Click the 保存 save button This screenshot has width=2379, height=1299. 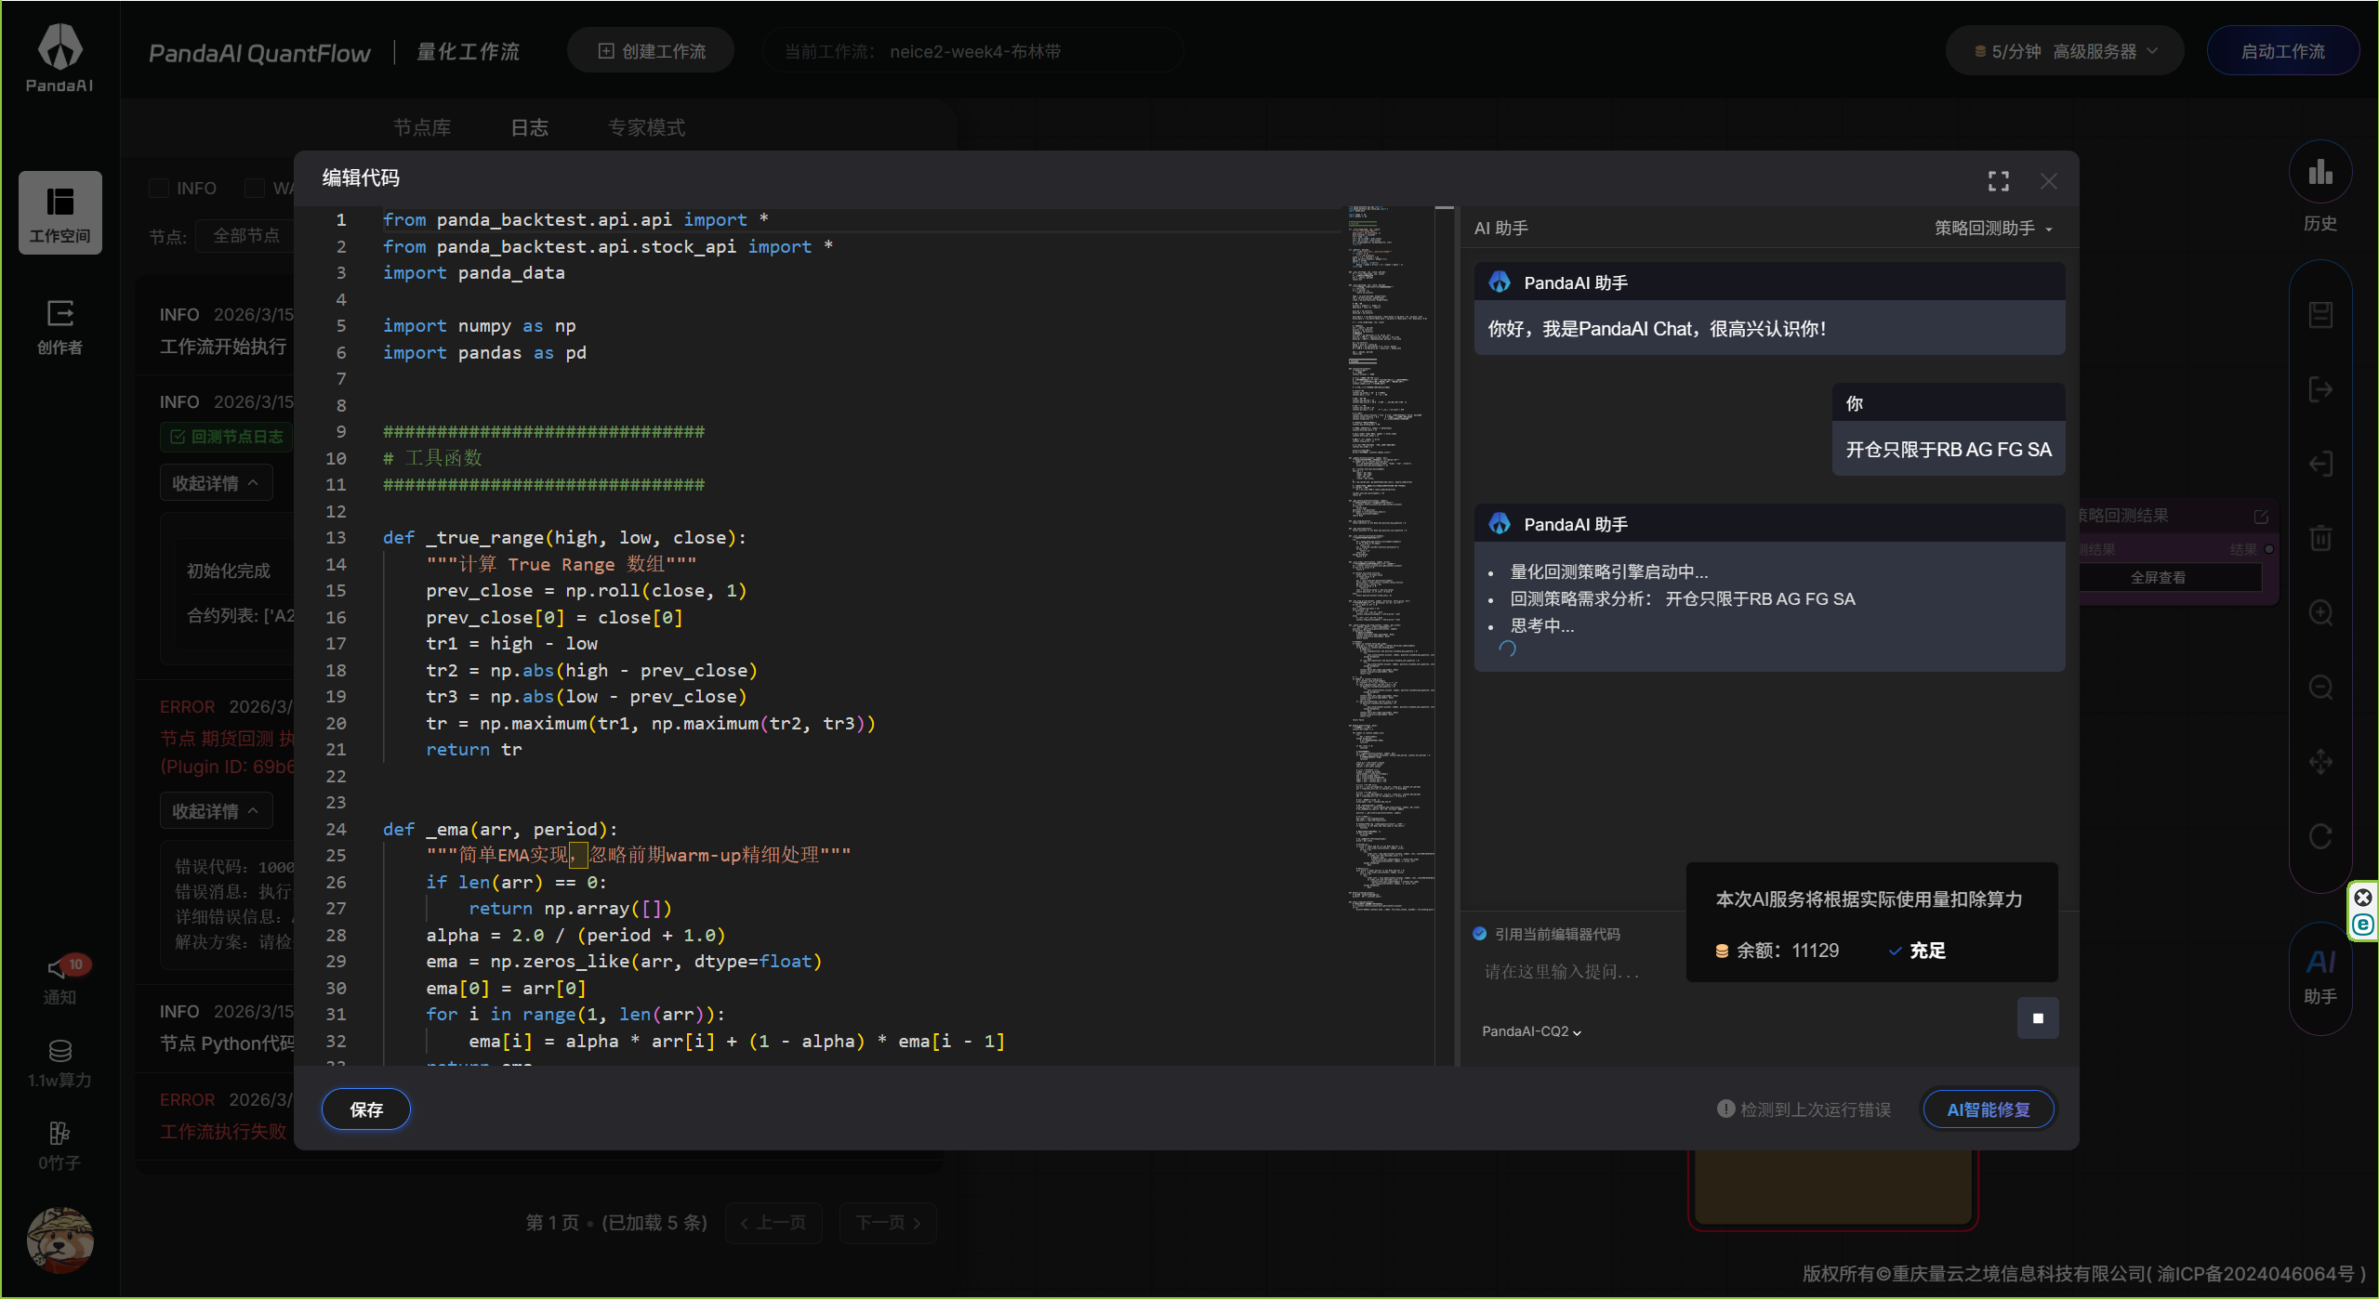[366, 1109]
